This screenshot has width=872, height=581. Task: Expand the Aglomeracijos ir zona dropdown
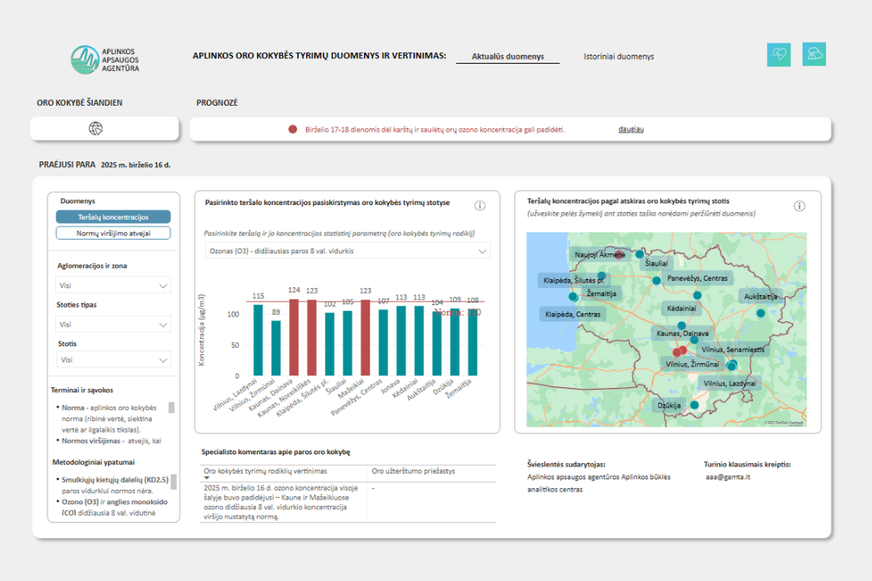pyautogui.click(x=114, y=286)
